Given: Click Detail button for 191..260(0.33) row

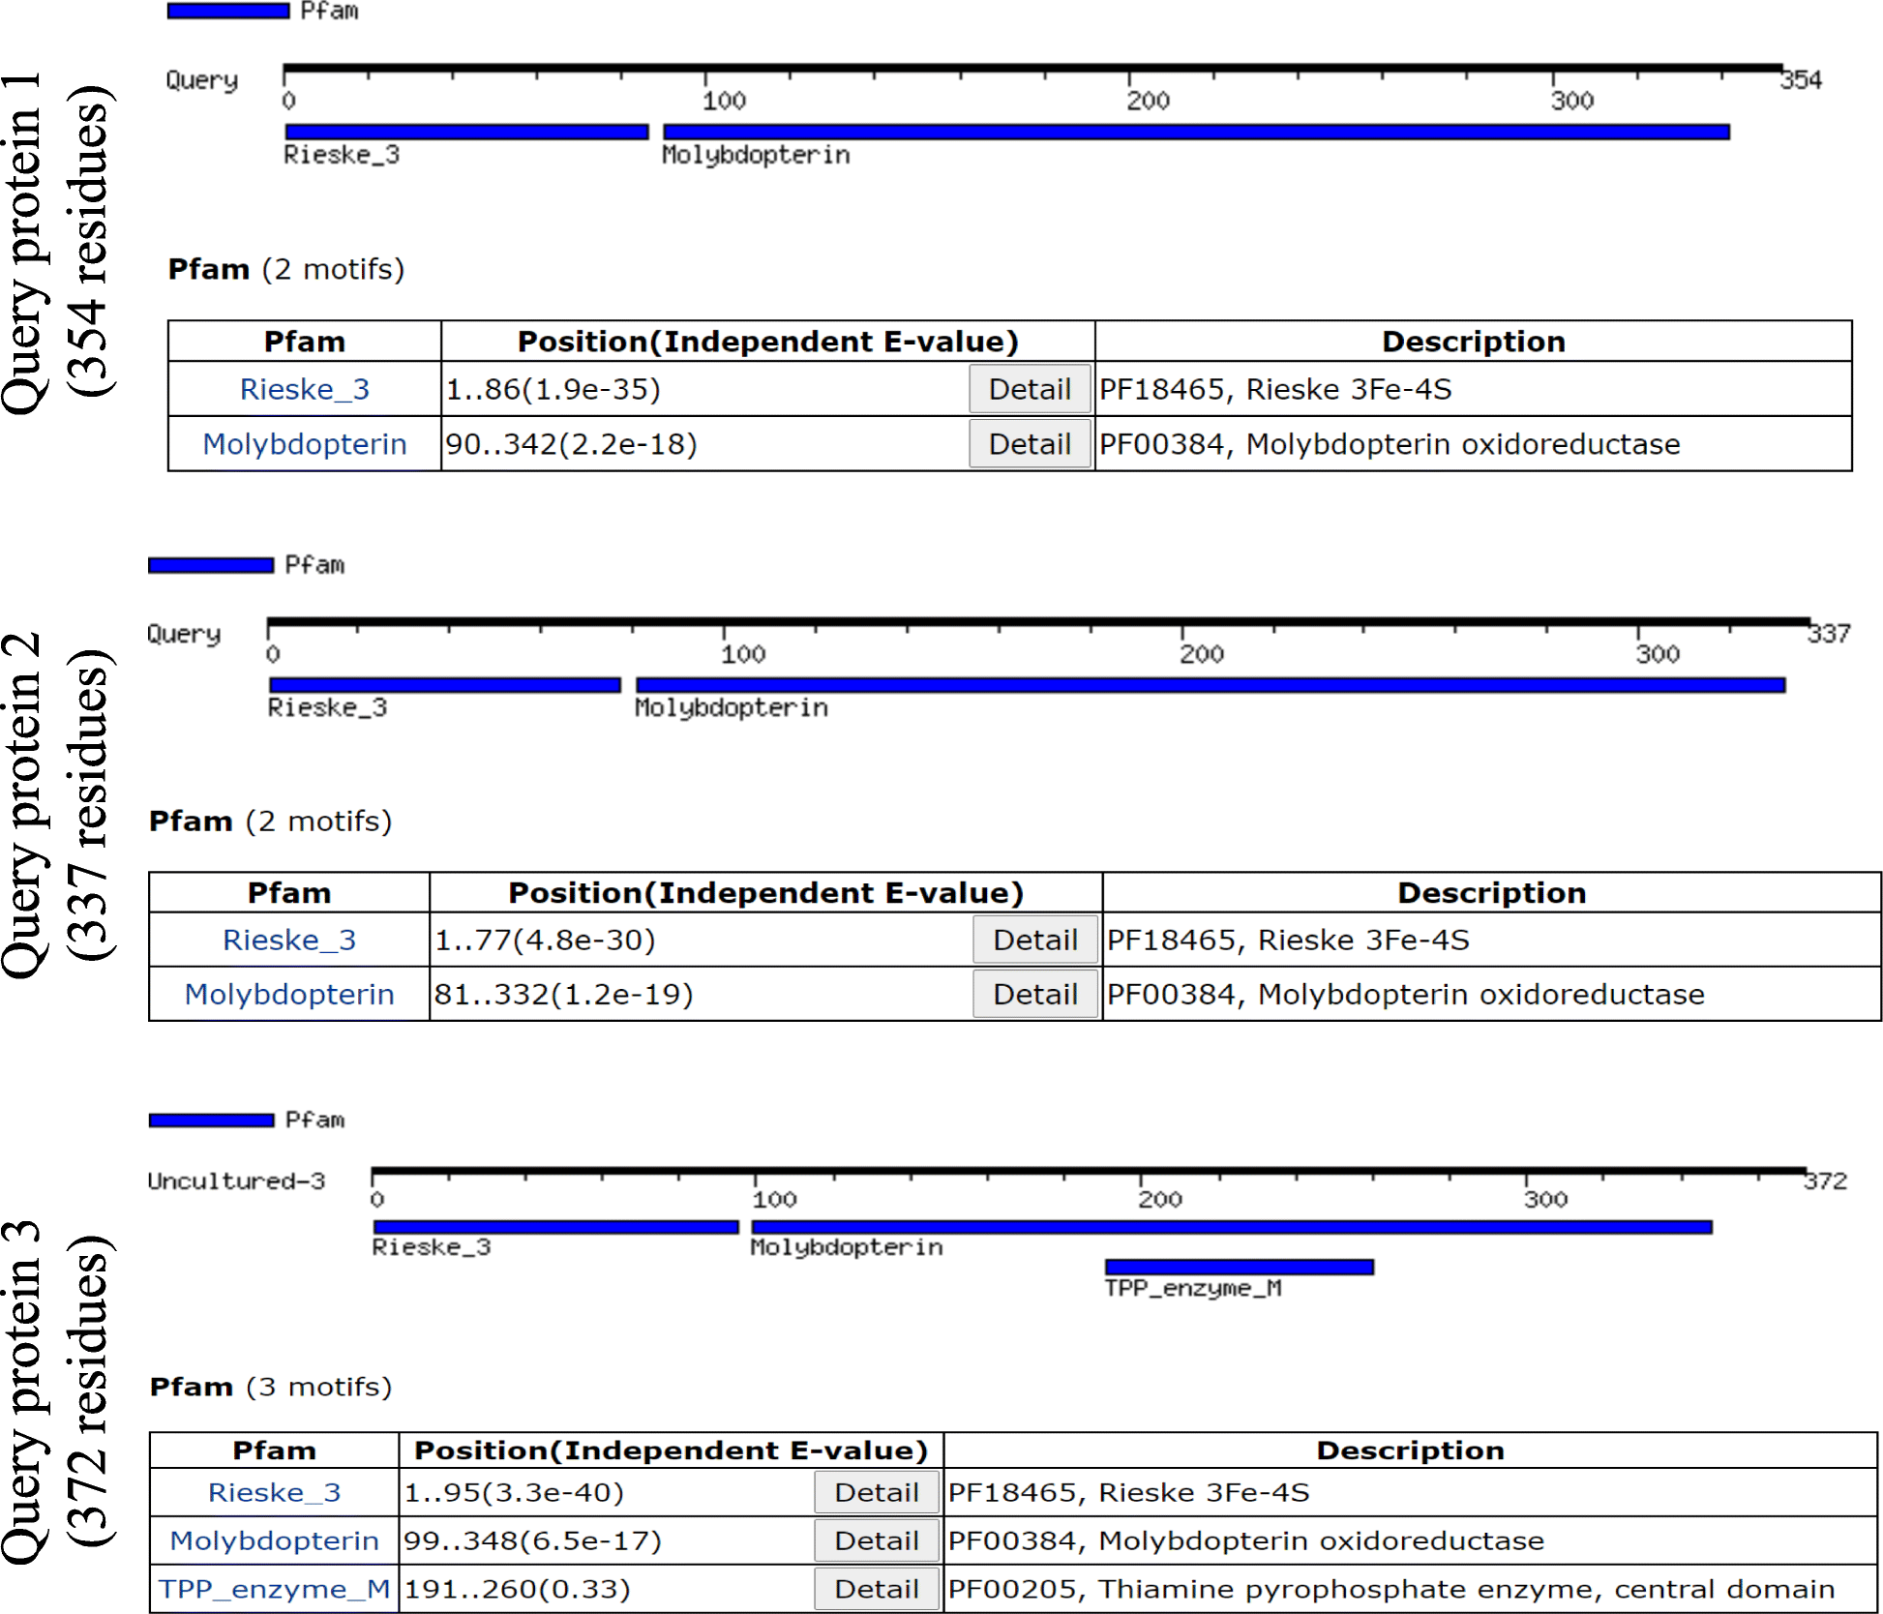Looking at the screenshot, I should (877, 1589).
